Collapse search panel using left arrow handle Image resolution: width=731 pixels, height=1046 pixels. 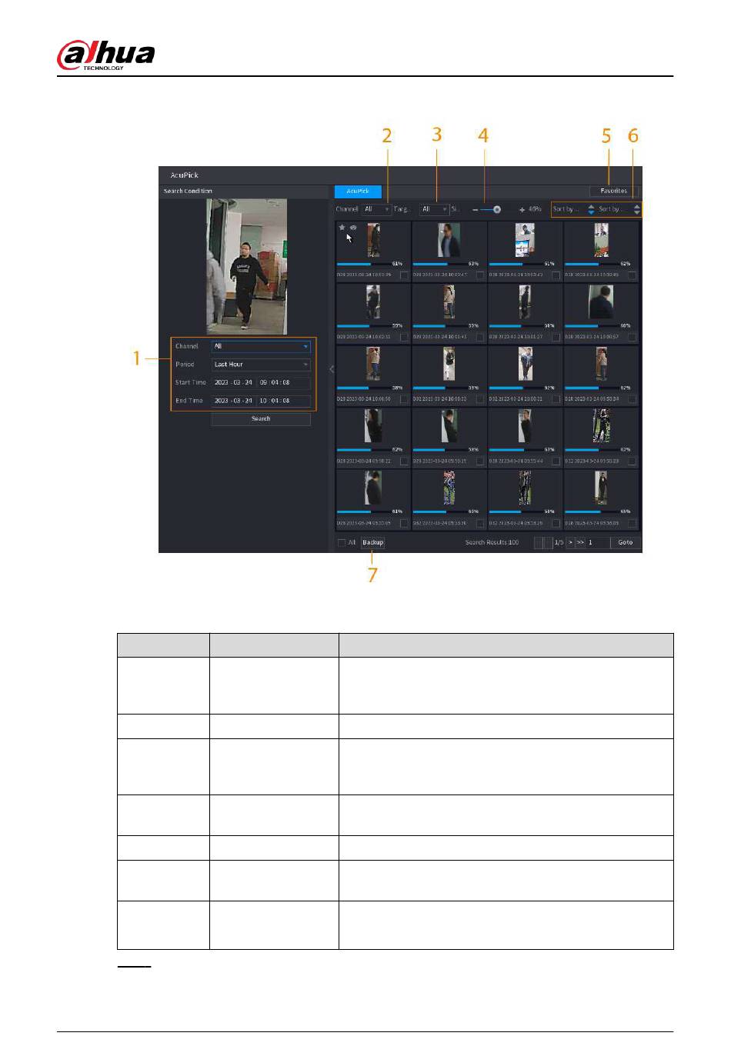tap(332, 369)
